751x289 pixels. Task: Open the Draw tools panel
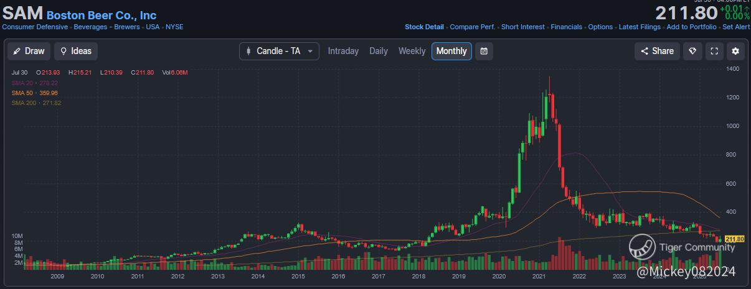click(x=29, y=51)
